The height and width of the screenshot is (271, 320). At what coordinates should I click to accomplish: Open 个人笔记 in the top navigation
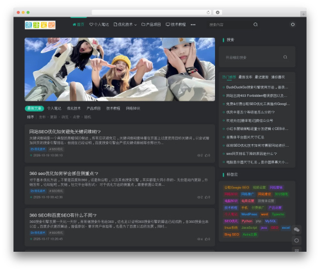click(99, 24)
